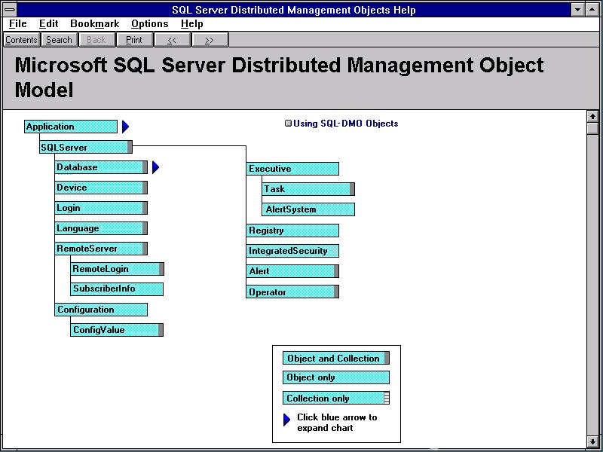Select the Database object box
Viewport: 603px width, 452px height.
click(101, 167)
